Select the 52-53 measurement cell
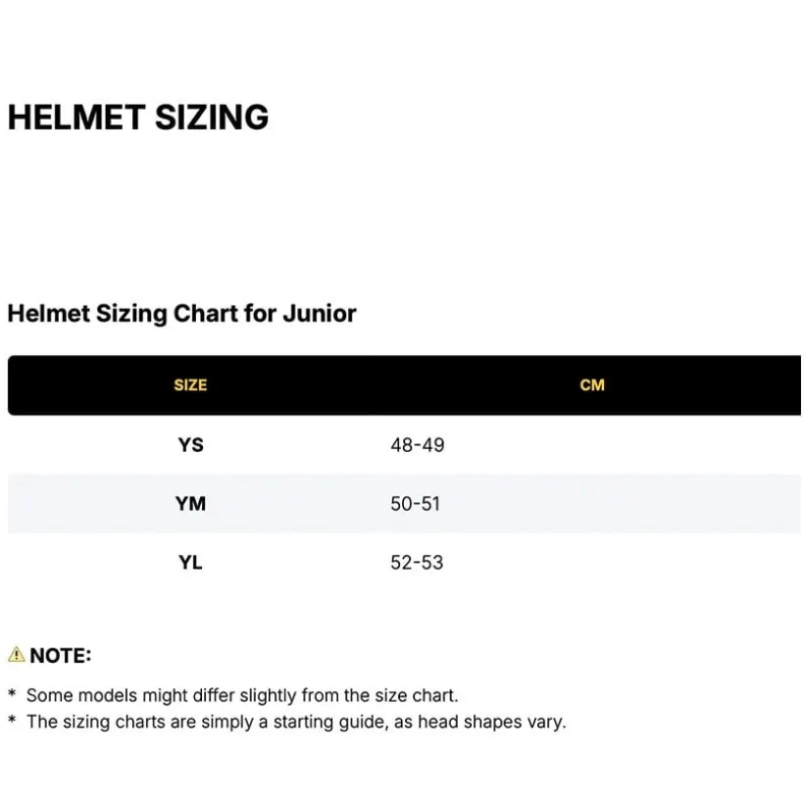The height and width of the screenshot is (804, 804). (x=417, y=563)
